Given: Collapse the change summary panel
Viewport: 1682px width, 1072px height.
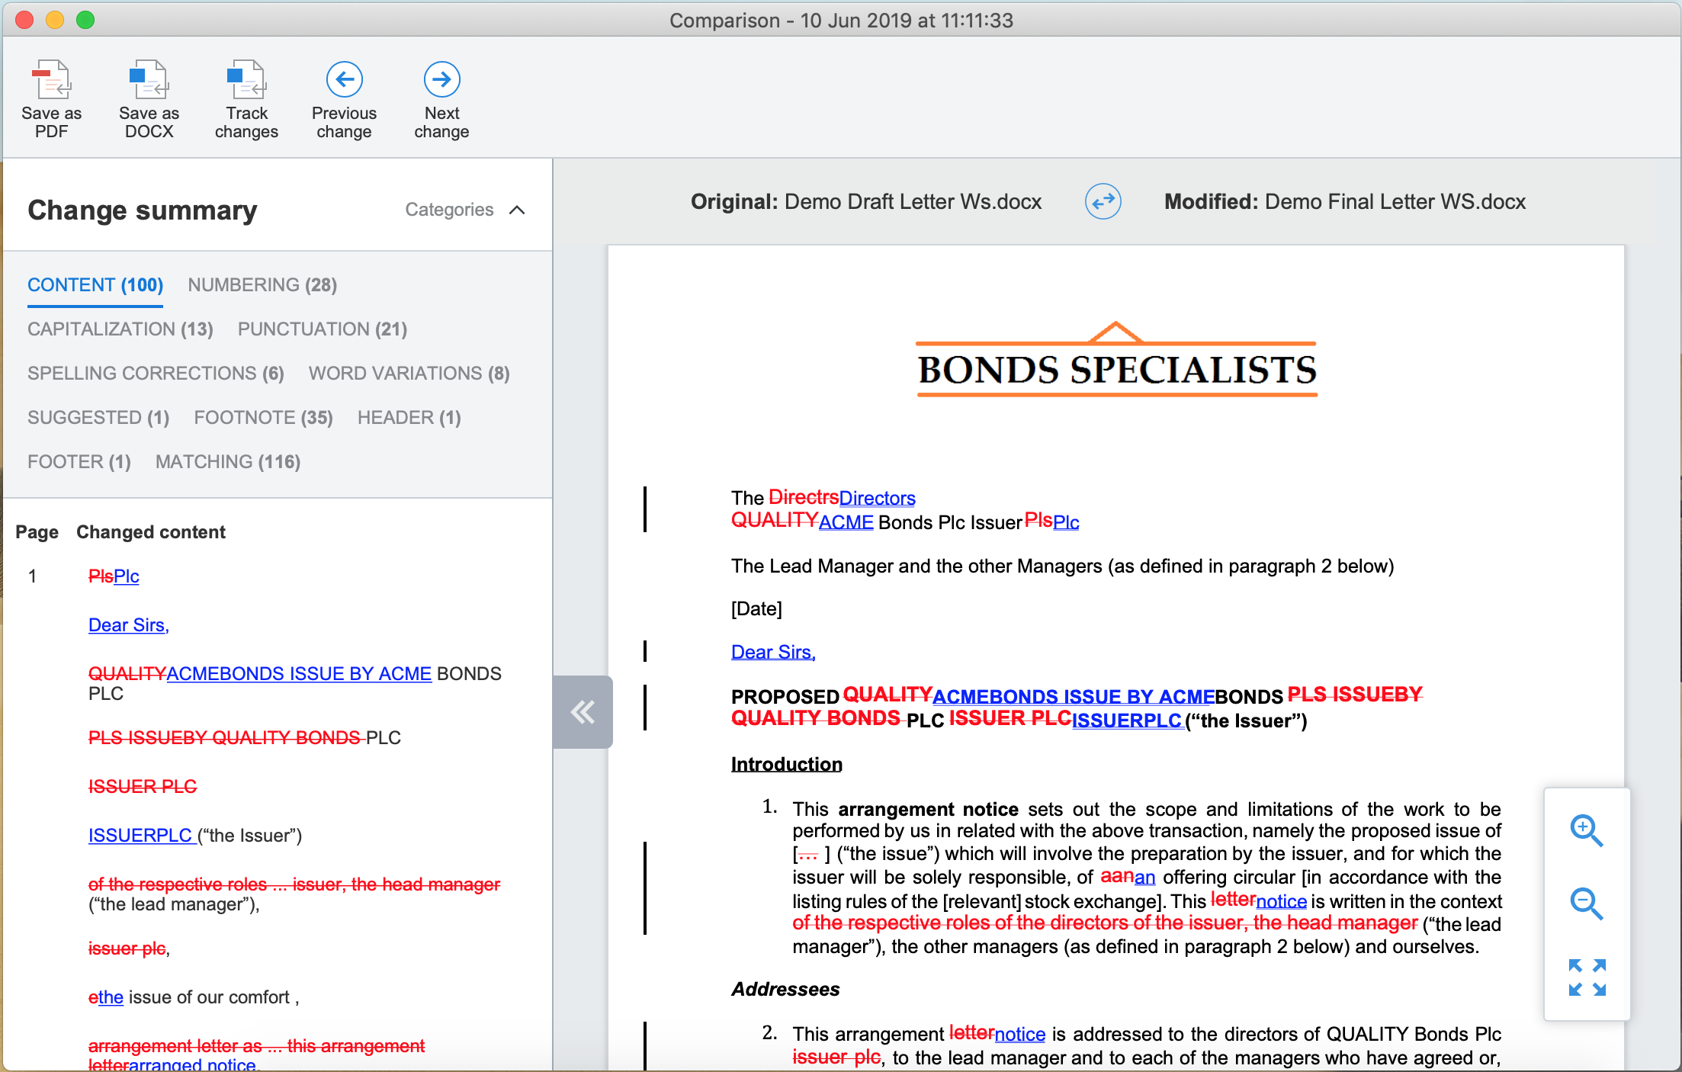Looking at the screenshot, I should (x=583, y=712).
